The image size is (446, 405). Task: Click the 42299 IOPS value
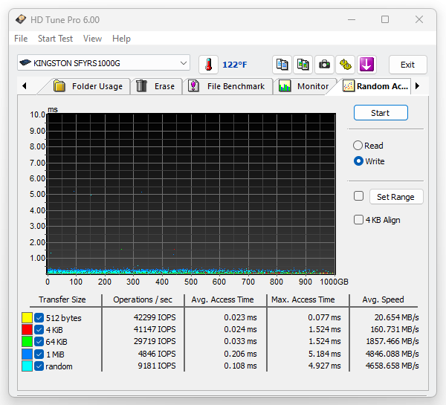155,317
